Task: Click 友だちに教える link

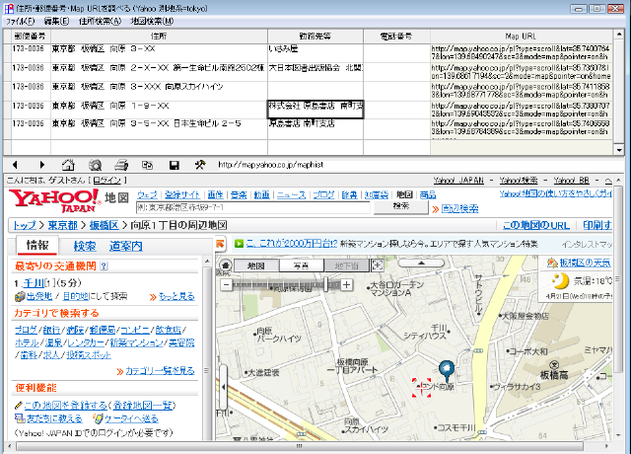Action: pos(54,418)
